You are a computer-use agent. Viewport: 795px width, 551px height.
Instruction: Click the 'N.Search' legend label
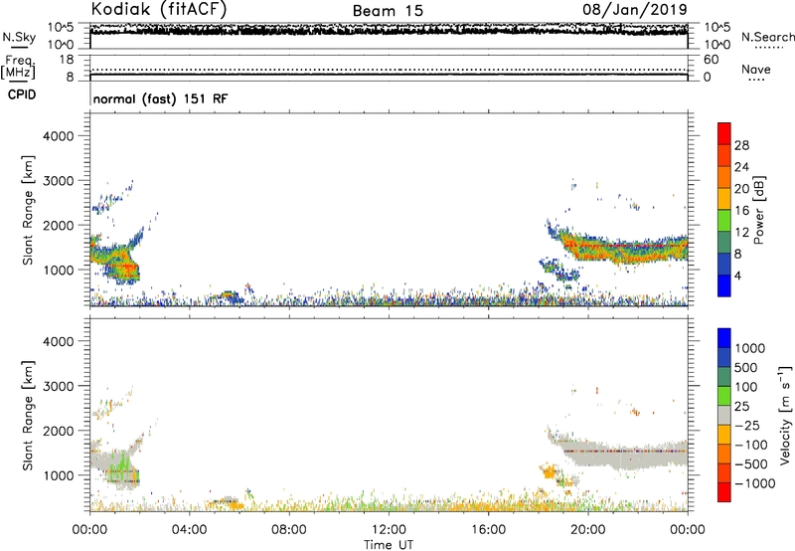pyautogui.click(x=767, y=37)
